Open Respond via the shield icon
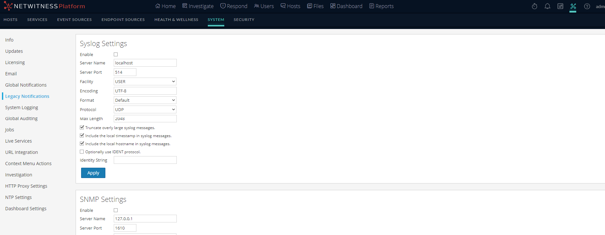 point(223,6)
